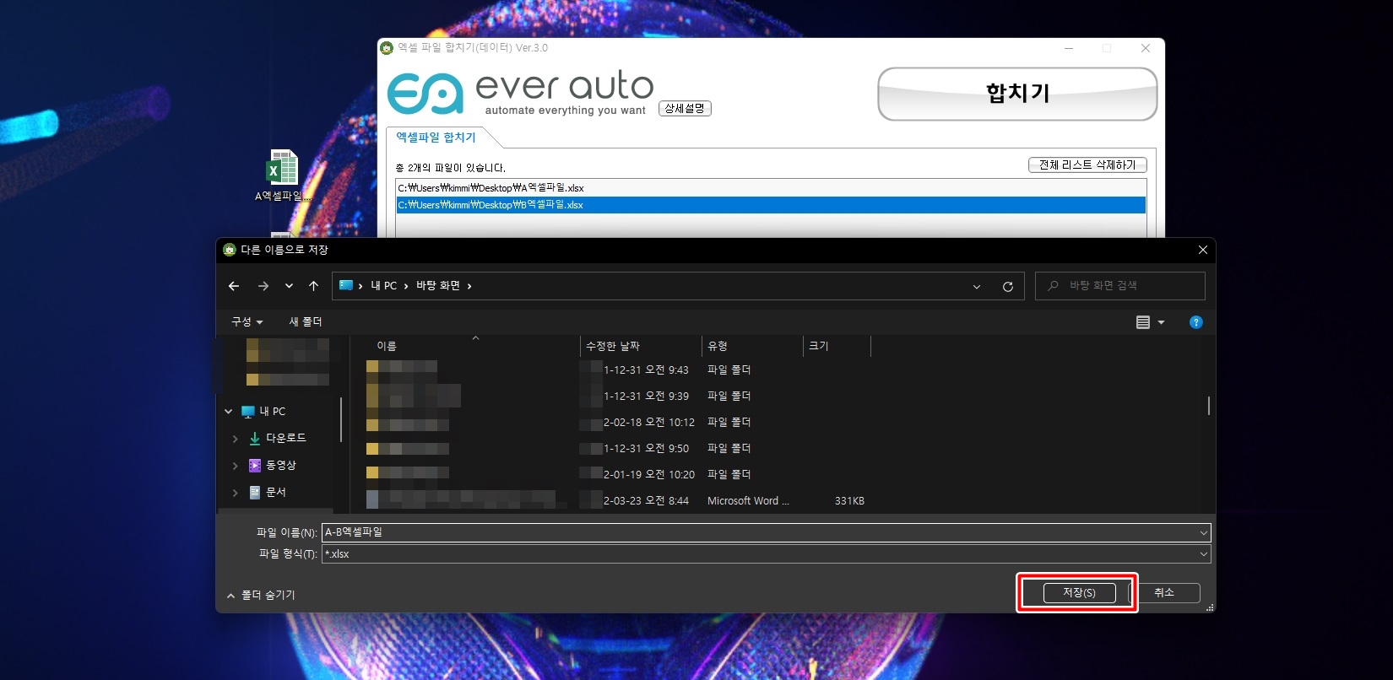Select the 엑셀파일 합치기 tab
The width and height of the screenshot is (1393, 680).
[436, 138]
